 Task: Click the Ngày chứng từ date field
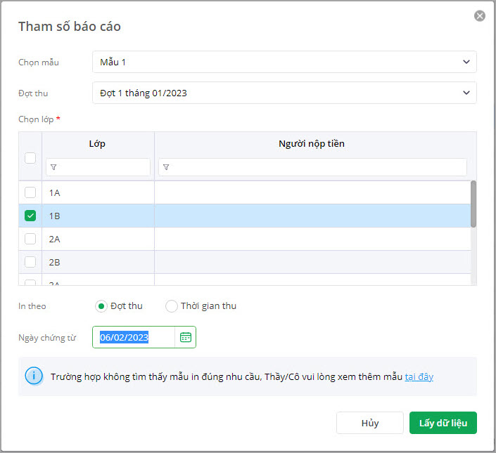click(134, 337)
